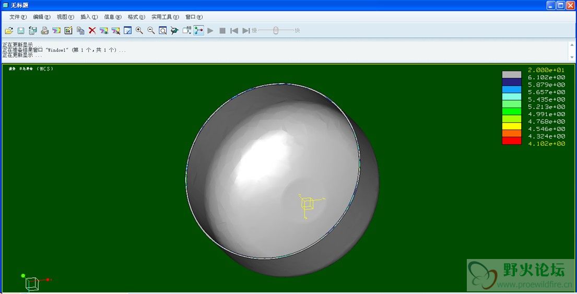577x294 pixels.
Task: Stop the animation with Stop button
Action: click(222, 30)
